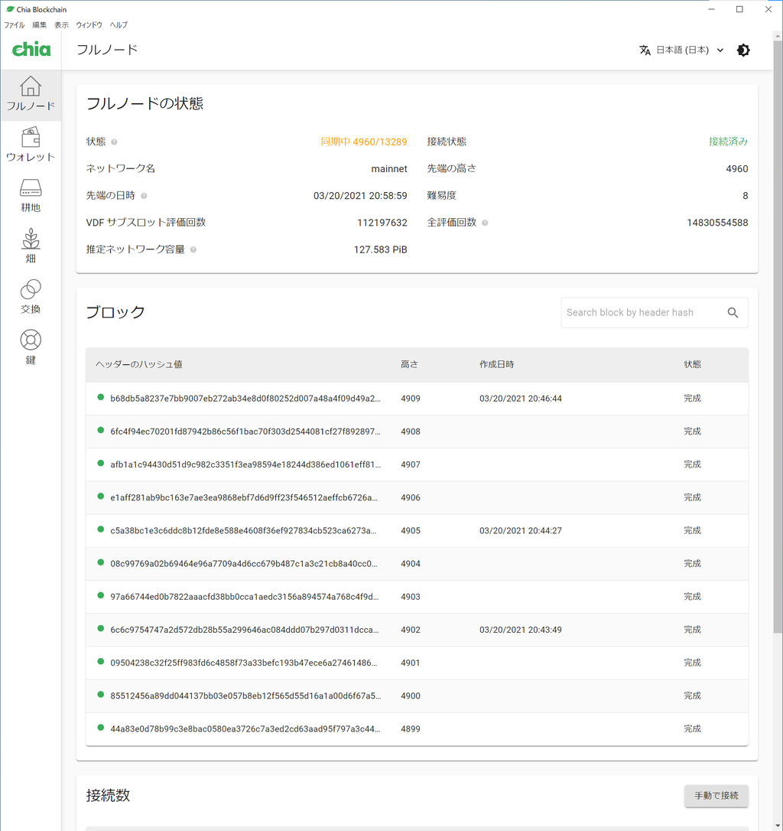
Task: Open block row 97a66744ed0b7822aaacf...
Action: click(x=417, y=597)
